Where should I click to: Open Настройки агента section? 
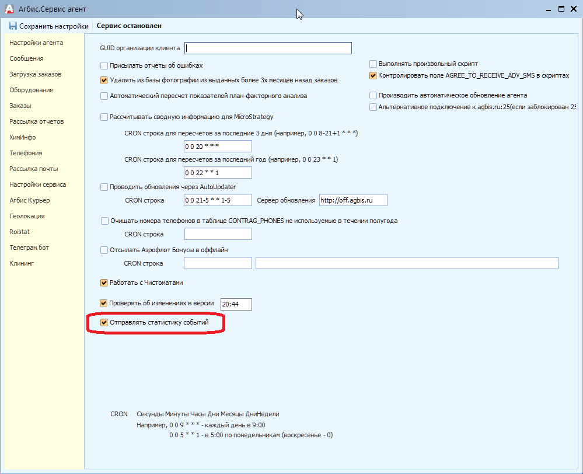pos(36,43)
